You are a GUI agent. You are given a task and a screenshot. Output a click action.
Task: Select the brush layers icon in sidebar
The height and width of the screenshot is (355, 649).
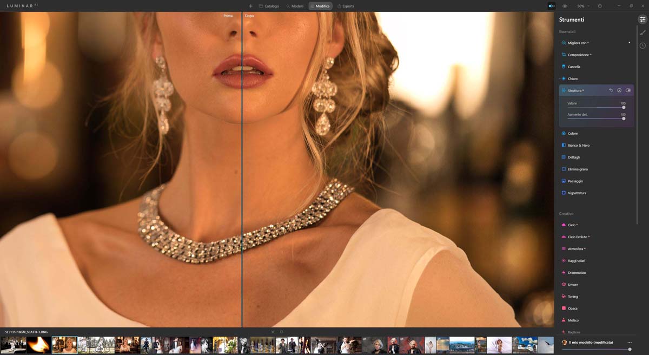643,32
